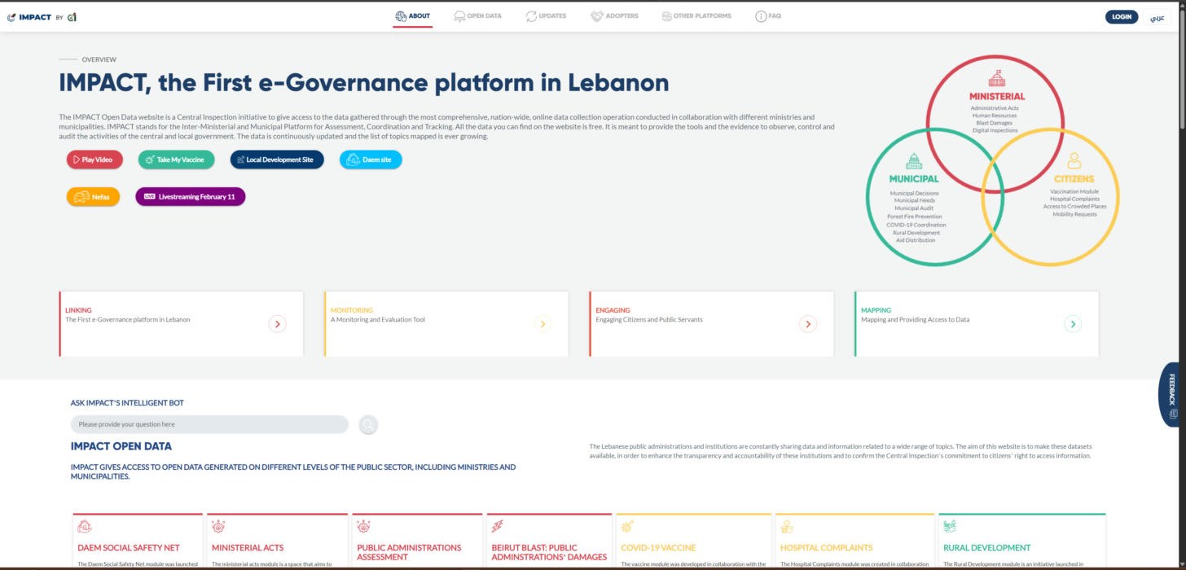Click the info icon beside FAQ
Screen dimensions: 1186x570
761,16
